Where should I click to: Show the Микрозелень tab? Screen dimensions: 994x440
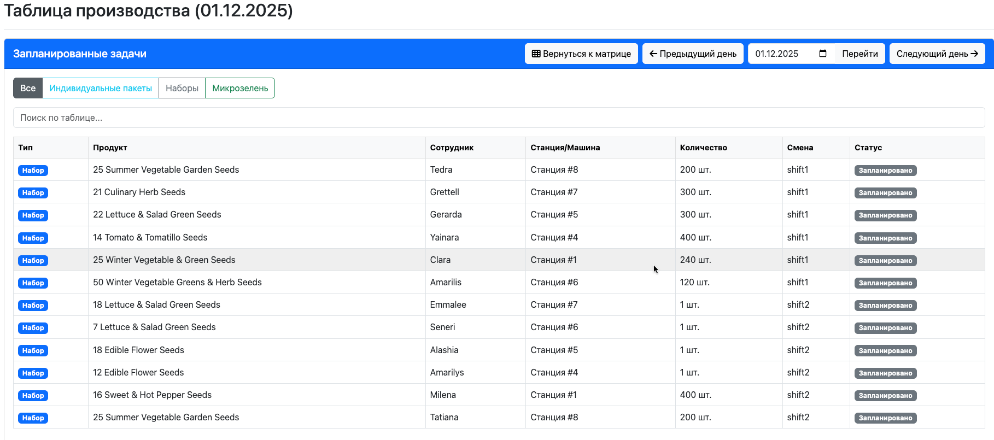(240, 88)
